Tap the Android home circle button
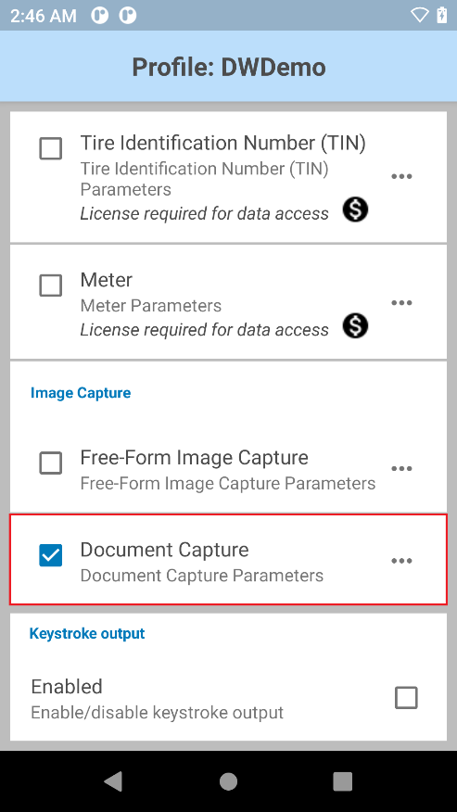This screenshot has width=457, height=812. click(x=228, y=781)
